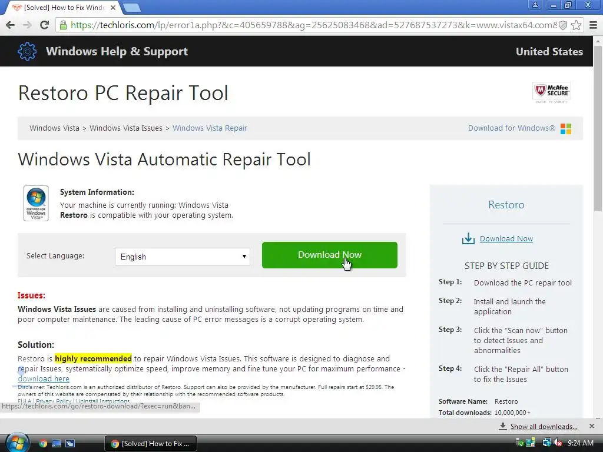Close the downloads bar
Screen dimensions: 603x452
592,426
